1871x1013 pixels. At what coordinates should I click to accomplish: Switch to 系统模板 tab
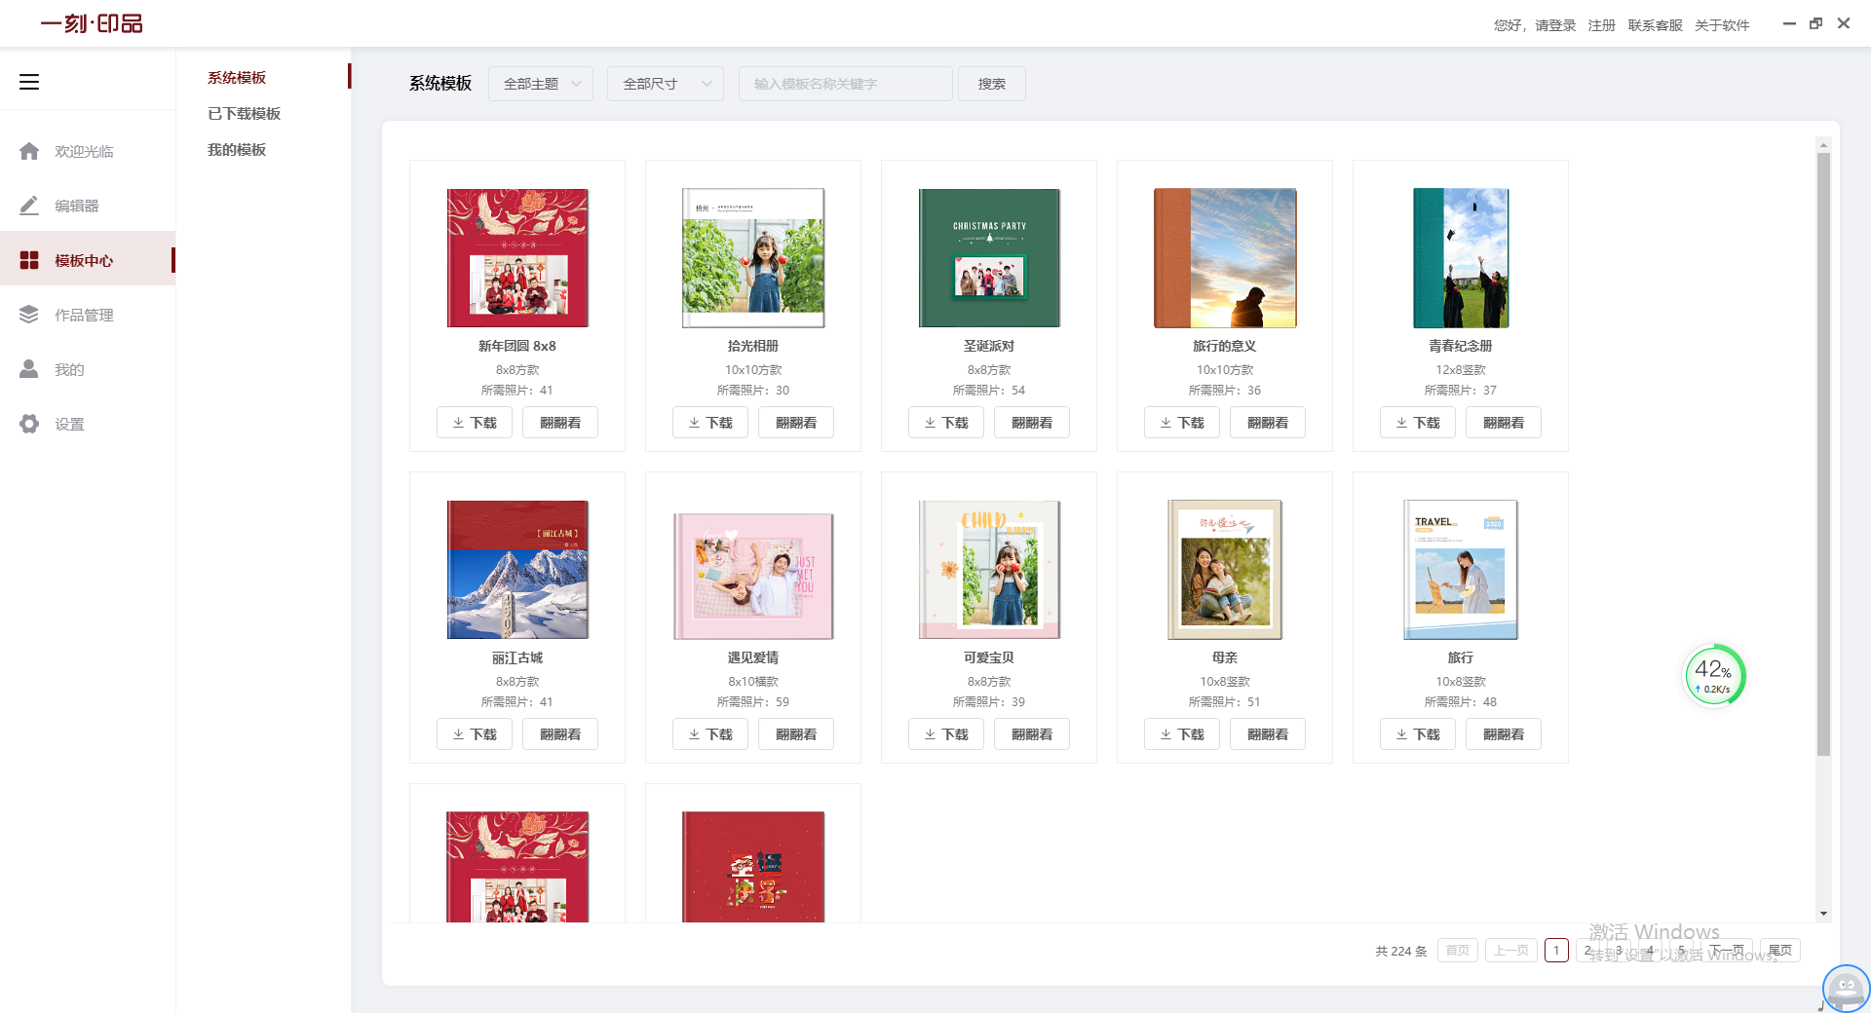click(x=237, y=77)
